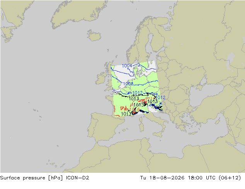
Task: Click the 'Tu 18-08-2026' date text
Action: click(x=162, y=178)
